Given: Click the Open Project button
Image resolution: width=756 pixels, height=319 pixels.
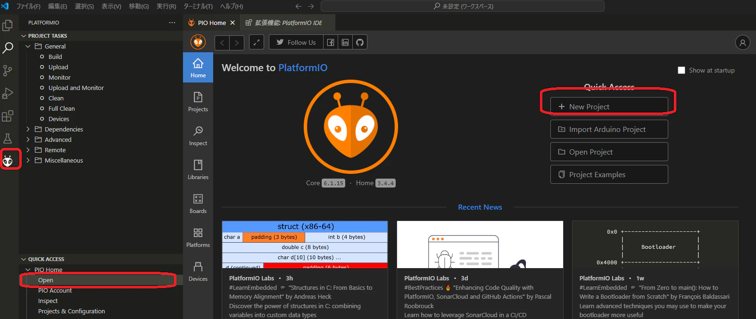Looking at the screenshot, I should [609, 152].
